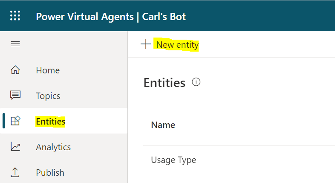Image resolution: width=335 pixels, height=183 pixels.
Task: Open the Usage Type entity row
Action: (x=239, y=160)
